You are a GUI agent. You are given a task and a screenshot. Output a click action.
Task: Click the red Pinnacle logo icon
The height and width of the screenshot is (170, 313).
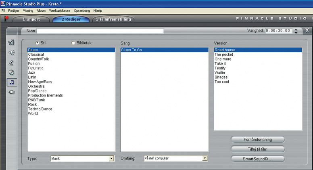click(6, 19)
